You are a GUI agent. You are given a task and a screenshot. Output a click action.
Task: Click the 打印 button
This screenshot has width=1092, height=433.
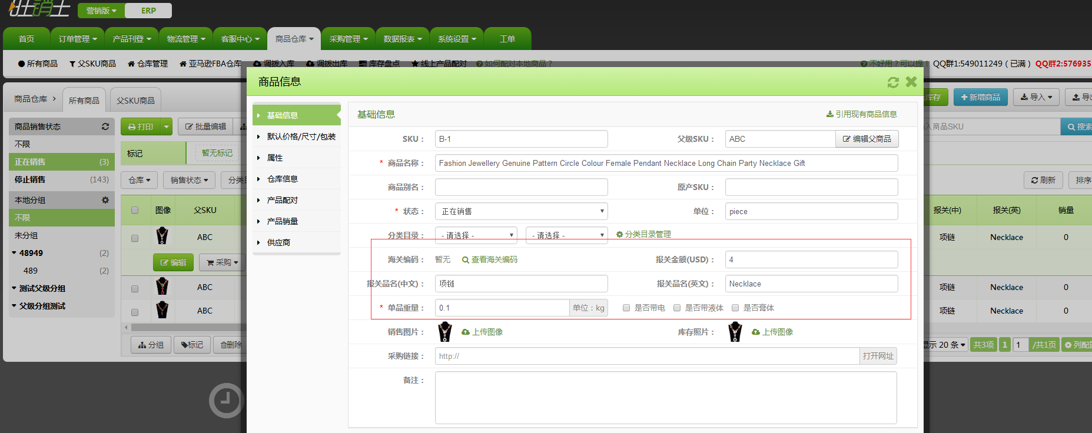click(x=141, y=126)
